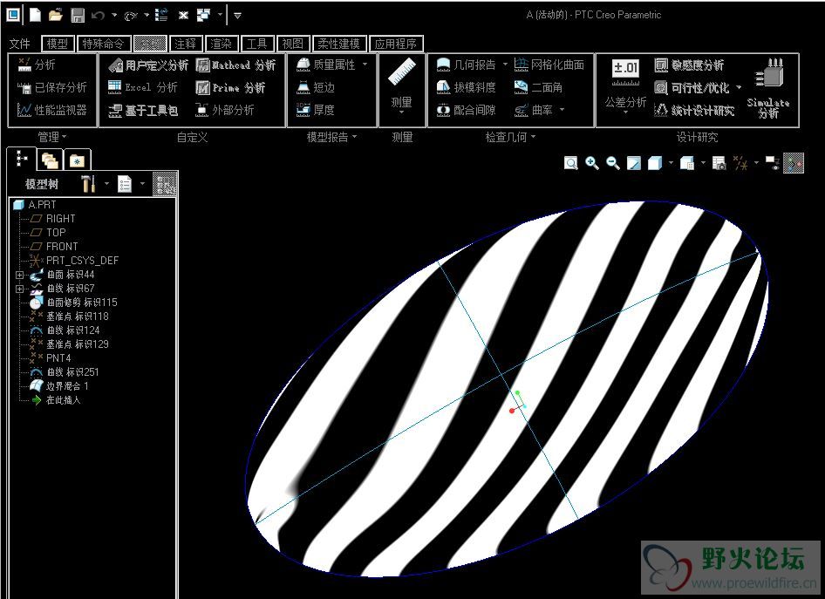Switch to the Annotate (注释) tab
825x599 pixels.
(185, 44)
